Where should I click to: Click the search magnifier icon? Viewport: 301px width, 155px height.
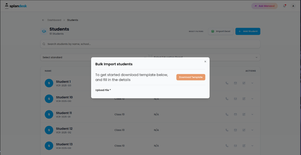(x=44, y=44)
